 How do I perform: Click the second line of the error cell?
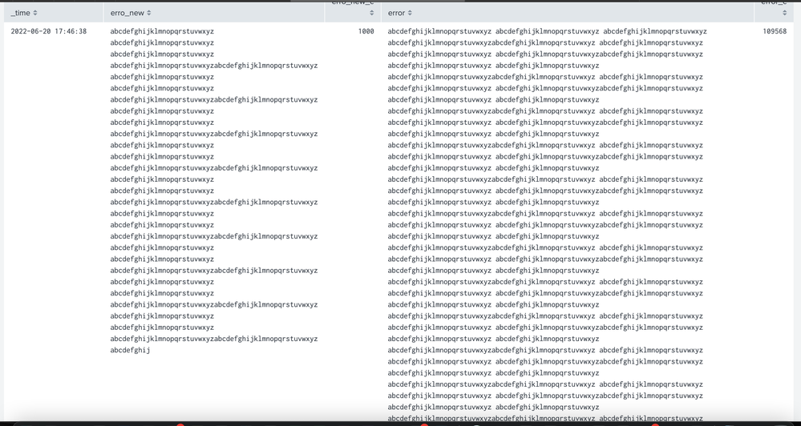545,42
